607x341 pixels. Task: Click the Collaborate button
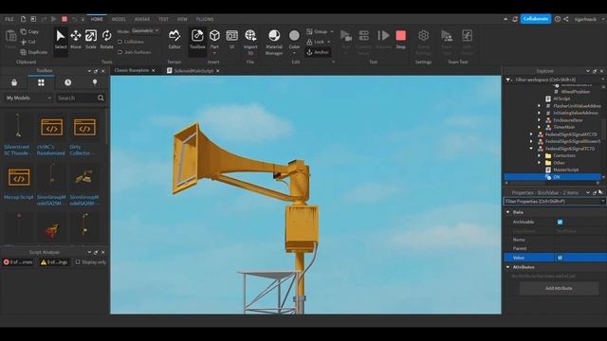pyautogui.click(x=535, y=19)
